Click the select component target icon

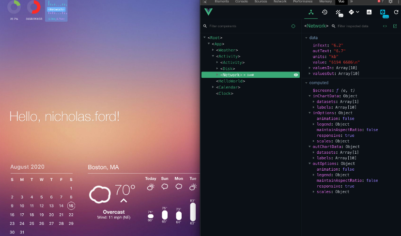coord(293,26)
